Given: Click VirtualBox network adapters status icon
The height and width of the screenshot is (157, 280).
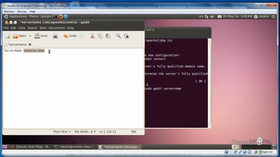Looking at the screenshot, I should [x=236, y=152].
